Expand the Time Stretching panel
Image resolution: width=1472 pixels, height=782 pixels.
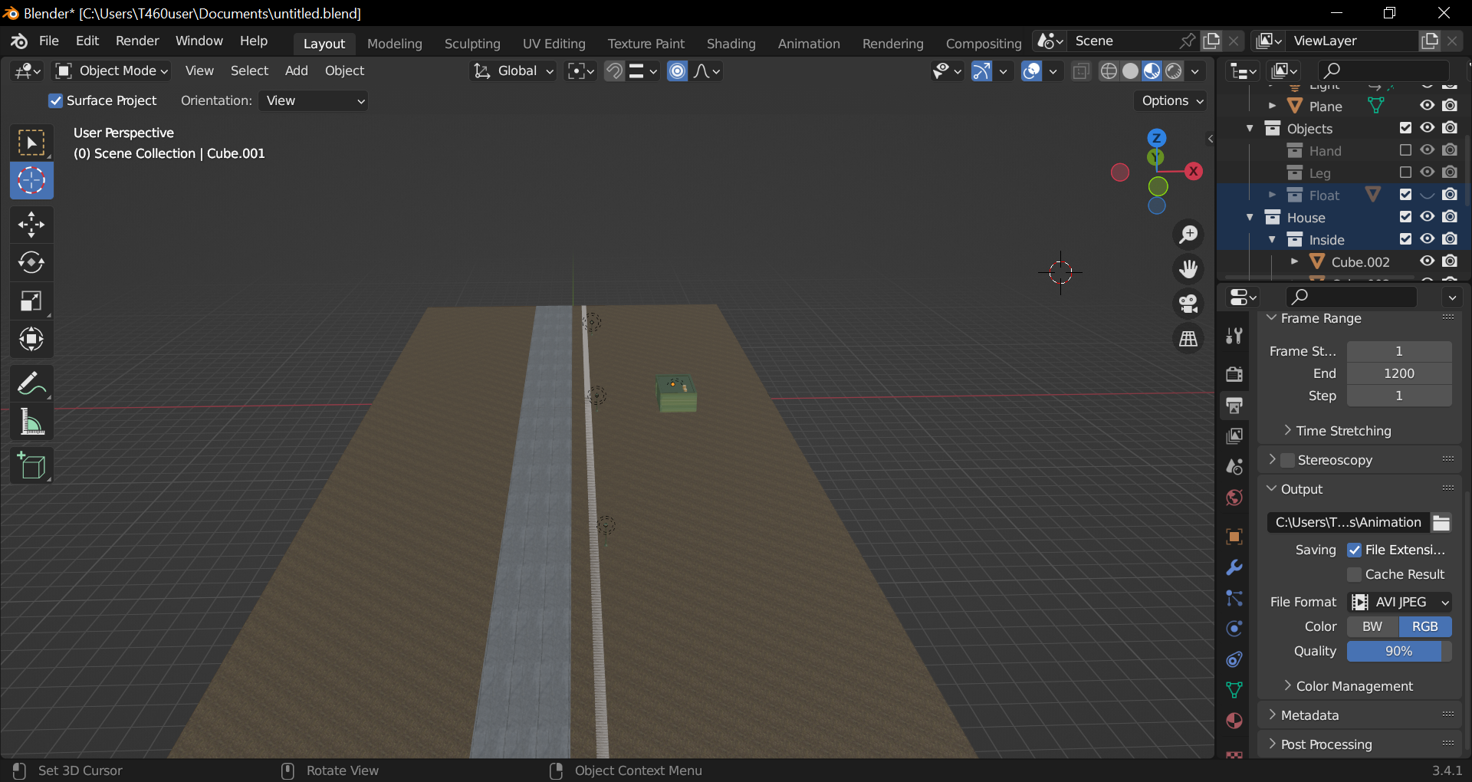pos(1343,431)
